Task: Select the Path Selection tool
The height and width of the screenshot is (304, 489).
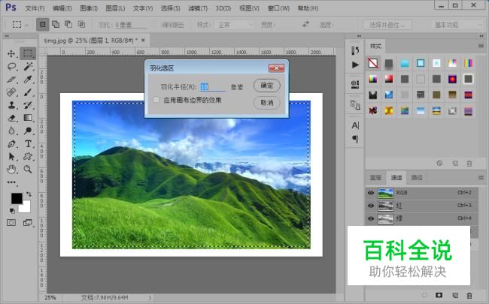Action: (11, 157)
